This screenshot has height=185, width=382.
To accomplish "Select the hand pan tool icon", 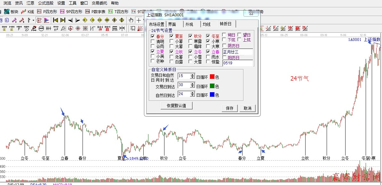I will (x=131, y=20).
